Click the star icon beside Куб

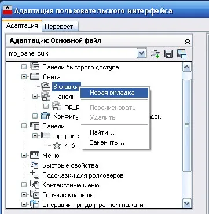[x=57, y=146]
